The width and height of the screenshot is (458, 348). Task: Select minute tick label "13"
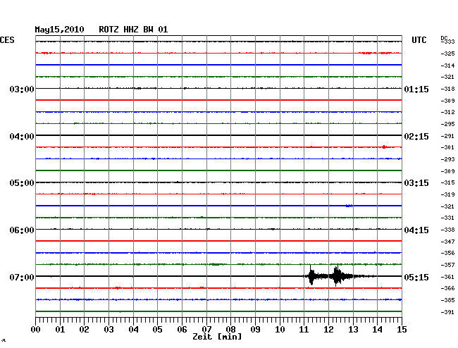click(353, 329)
